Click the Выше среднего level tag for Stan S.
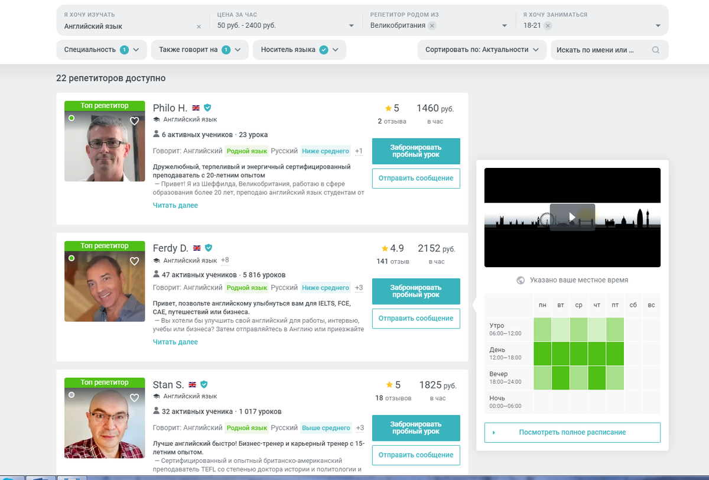The width and height of the screenshot is (709, 480). point(326,428)
